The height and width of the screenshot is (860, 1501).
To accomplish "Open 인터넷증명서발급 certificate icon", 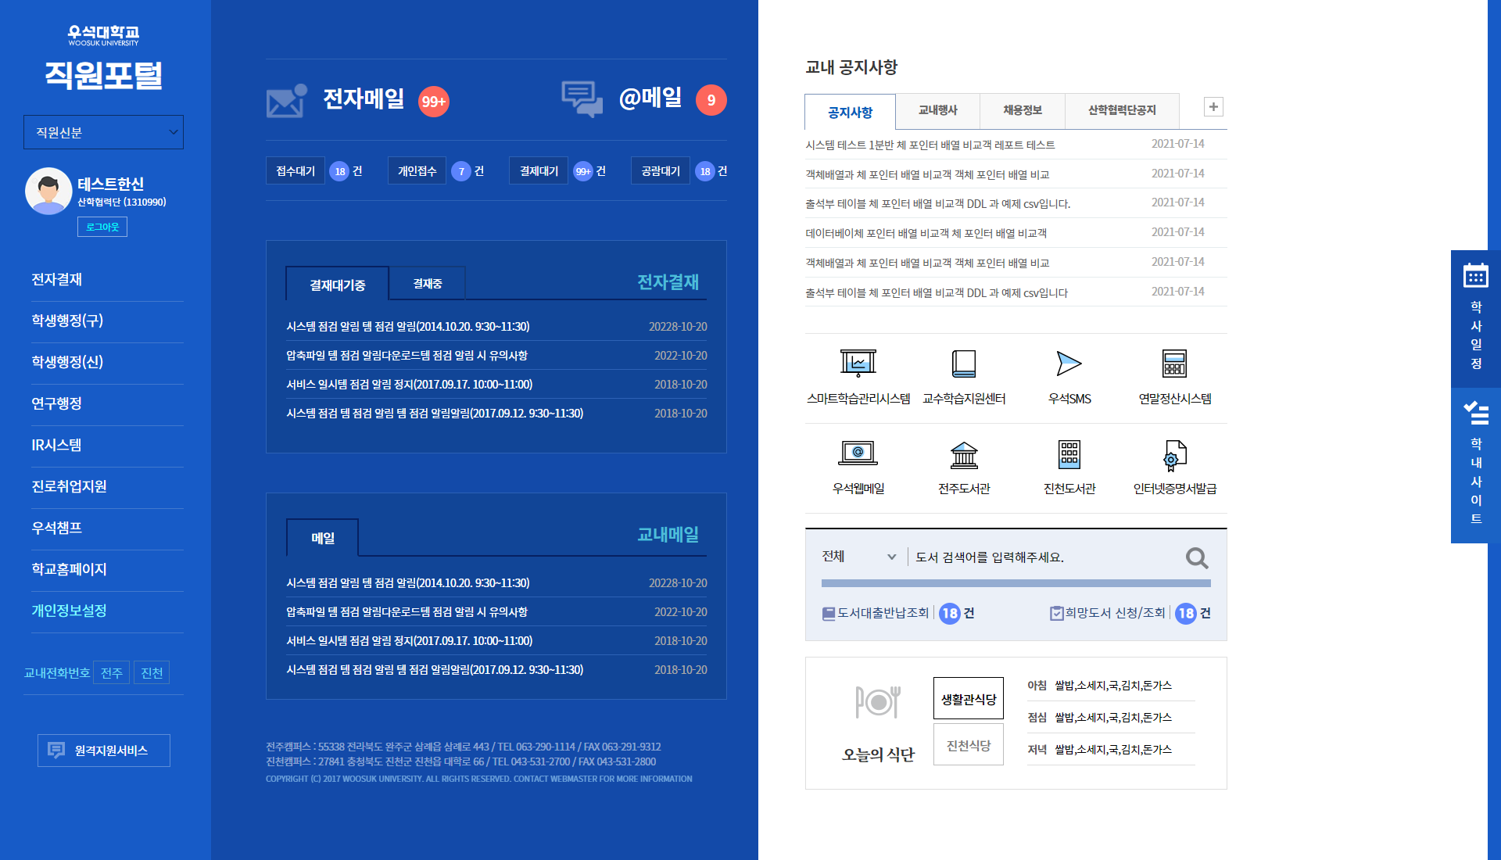I will click(x=1174, y=455).
